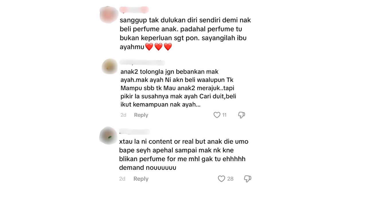This screenshot has width=367, height=206.
Task: Select the "xtau la ni content or real" text
Action: 184,154
